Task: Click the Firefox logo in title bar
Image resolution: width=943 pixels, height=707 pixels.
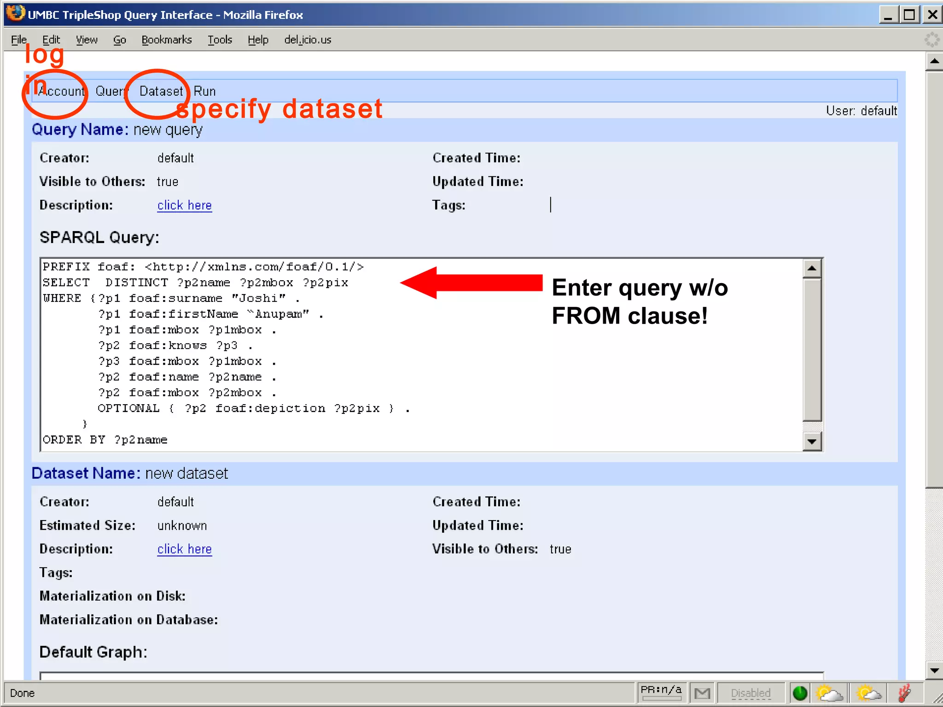Action: (x=15, y=14)
